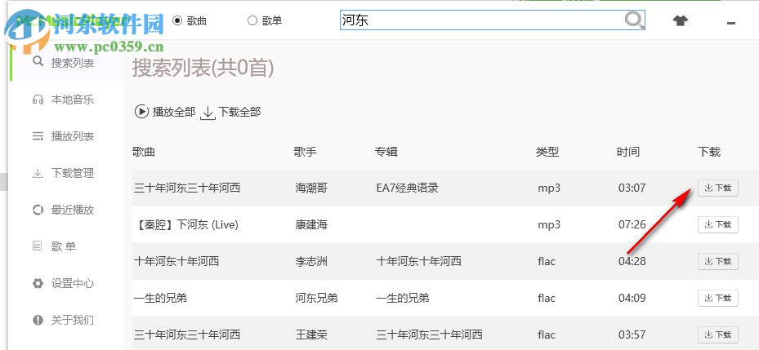Download 一生的兄弟 by 河东兄弟
This screenshot has width=759, height=350.
click(x=718, y=299)
